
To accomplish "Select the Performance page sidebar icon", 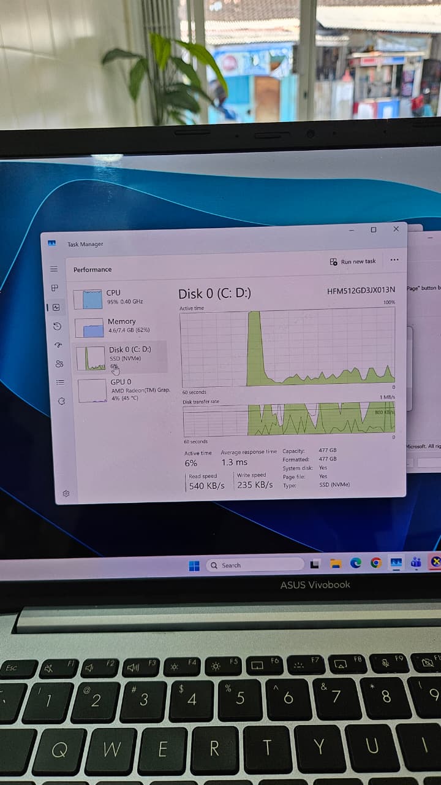I will coord(56,307).
